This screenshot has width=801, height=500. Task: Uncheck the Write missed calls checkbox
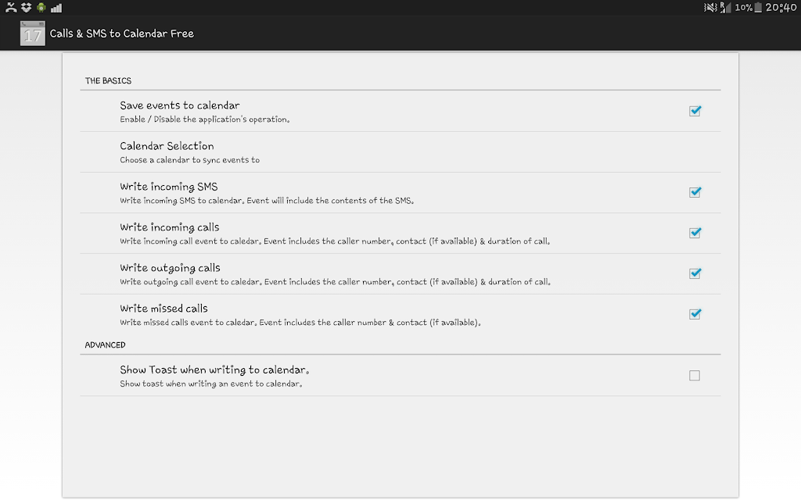695,314
